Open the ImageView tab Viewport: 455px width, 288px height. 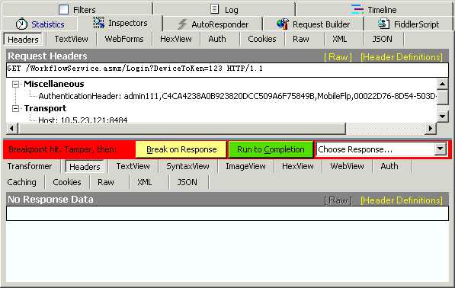pos(245,167)
